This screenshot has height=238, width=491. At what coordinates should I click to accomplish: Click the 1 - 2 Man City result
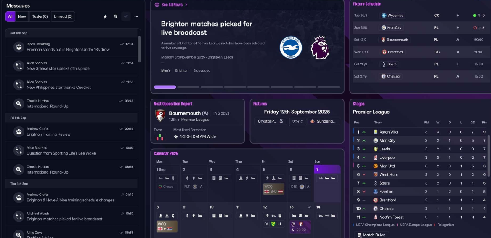point(479,28)
